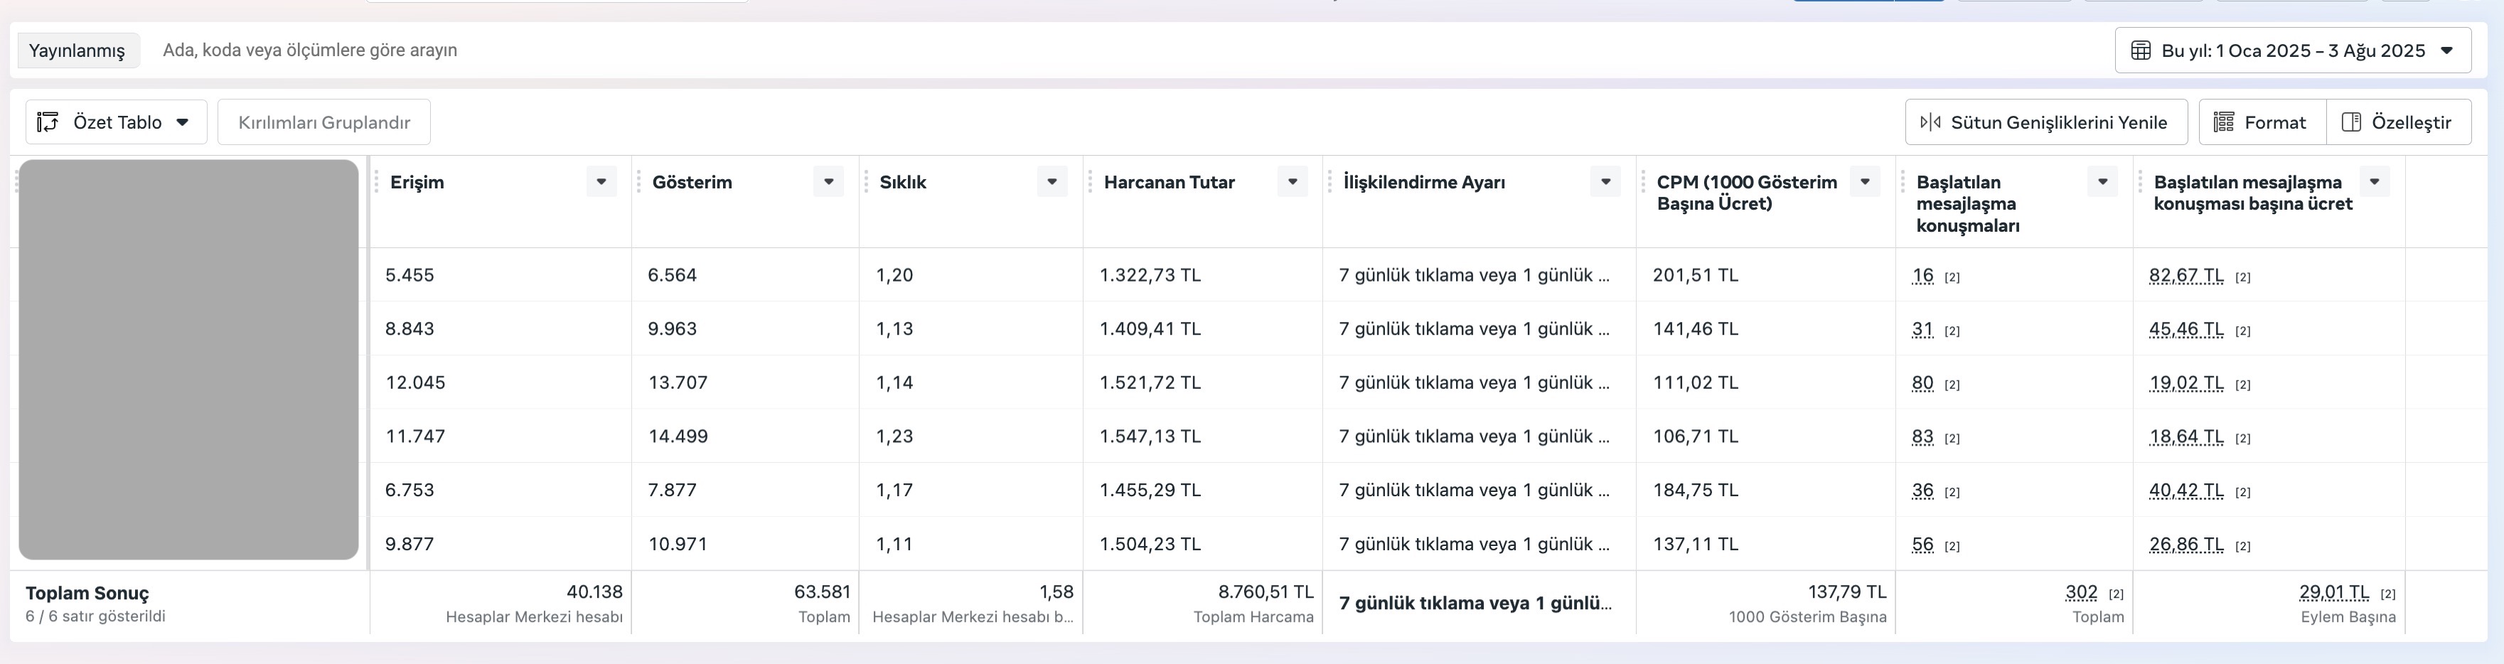Click total spend 8.760,51 TL
The image size is (2504, 664).
click(x=1266, y=592)
